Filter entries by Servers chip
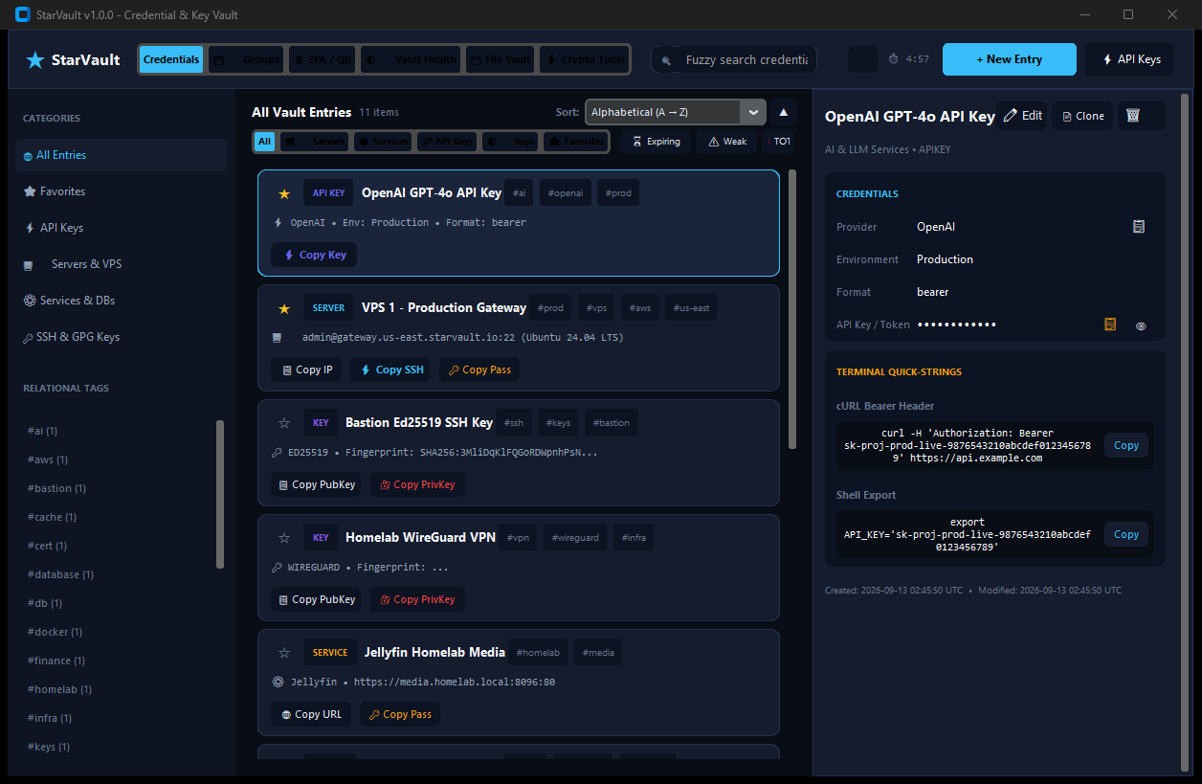Screen dimensions: 1202x784 pyautogui.click(x=314, y=142)
